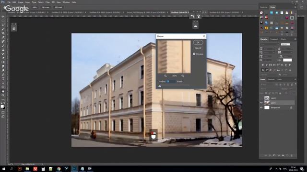
Task: Select the Healing Brush tool
Action: tap(3, 42)
